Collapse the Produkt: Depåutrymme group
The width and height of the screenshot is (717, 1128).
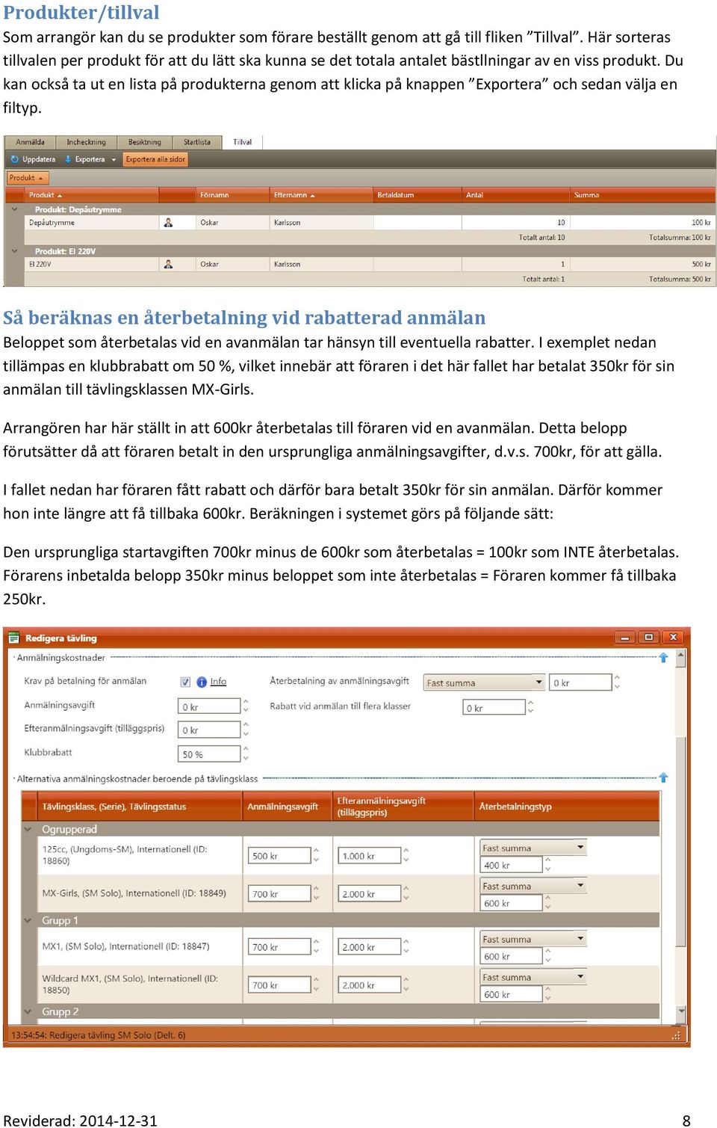[x=14, y=209]
